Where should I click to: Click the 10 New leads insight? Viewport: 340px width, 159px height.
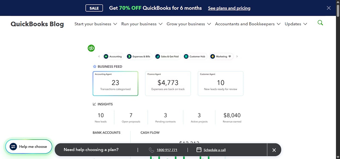(x=101, y=118)
